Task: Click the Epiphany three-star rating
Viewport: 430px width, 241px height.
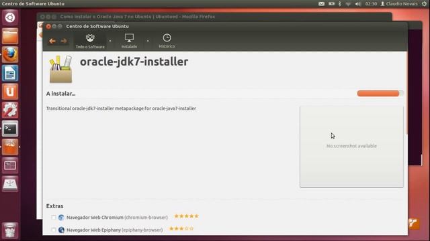Action: pos(181,228)
